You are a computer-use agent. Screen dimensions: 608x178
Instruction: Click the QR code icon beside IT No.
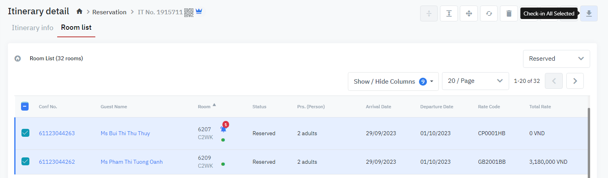pos(189,12)
